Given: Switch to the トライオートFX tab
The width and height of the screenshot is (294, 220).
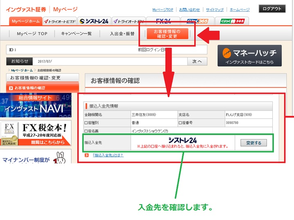Looking at the screenshot, I should [x=129, y=21].
